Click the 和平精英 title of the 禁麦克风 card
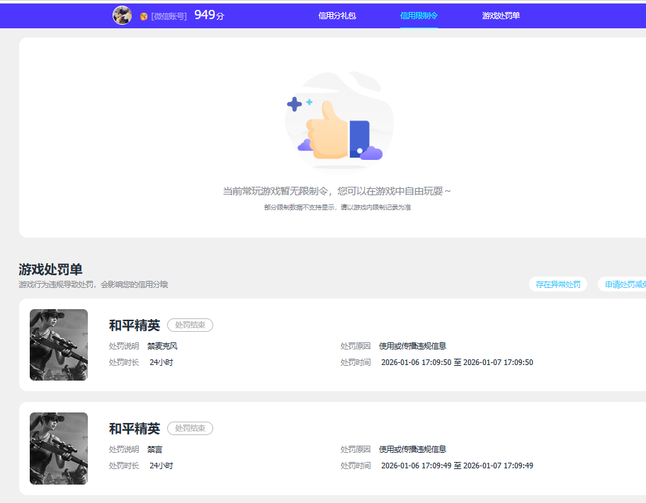This screenshot has height=503, width=646. tap(135, 325)
